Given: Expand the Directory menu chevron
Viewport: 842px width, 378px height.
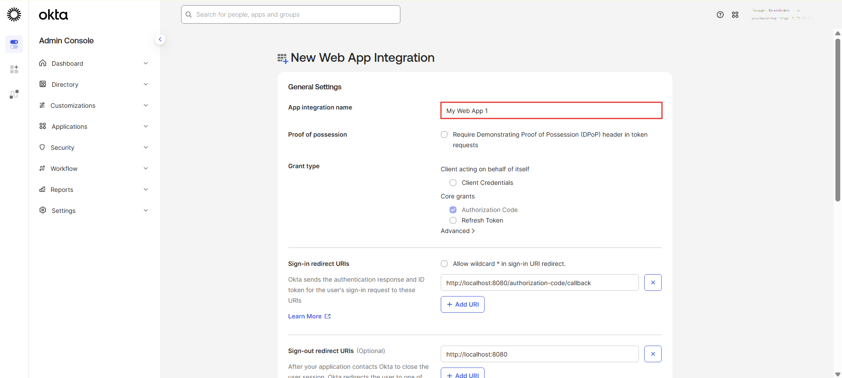Looking at the screenshot, I should pyautogui.click(x=146, y=85).
